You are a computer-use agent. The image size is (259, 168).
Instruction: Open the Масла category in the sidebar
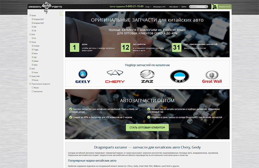36,88
